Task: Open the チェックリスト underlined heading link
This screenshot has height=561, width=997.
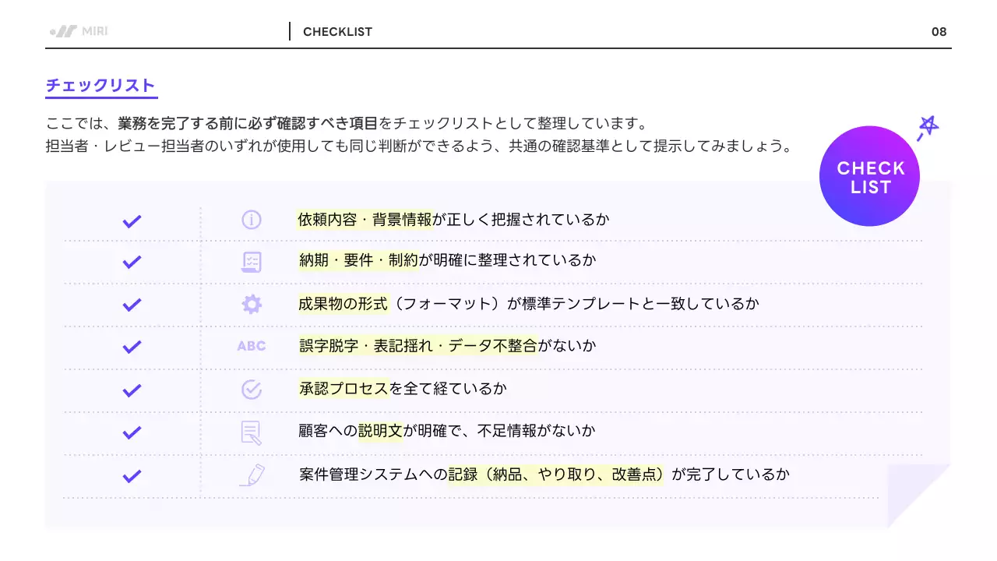Action: (x=101, y=86)
